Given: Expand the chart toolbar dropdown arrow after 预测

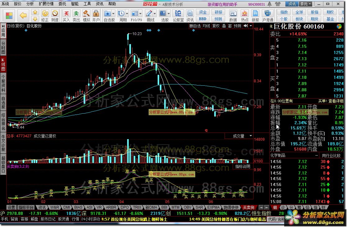Looking at the screenshot, I should (x=251, y=26).
